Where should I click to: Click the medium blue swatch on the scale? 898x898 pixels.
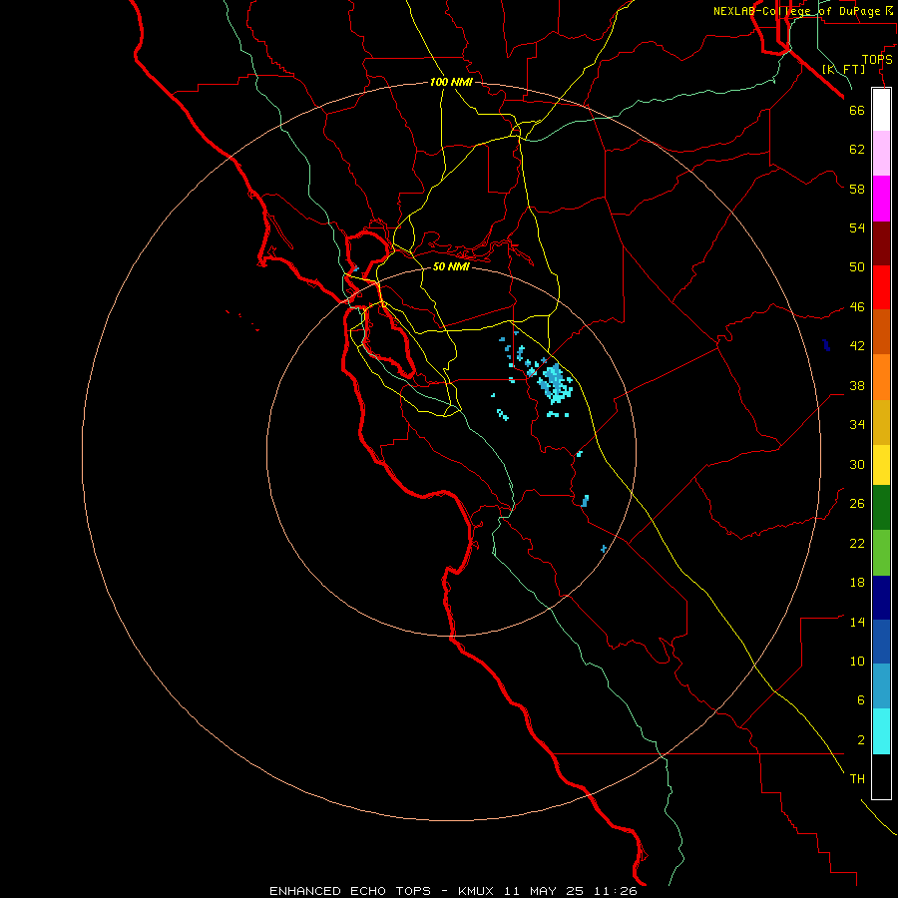click(x=881, y=642)
